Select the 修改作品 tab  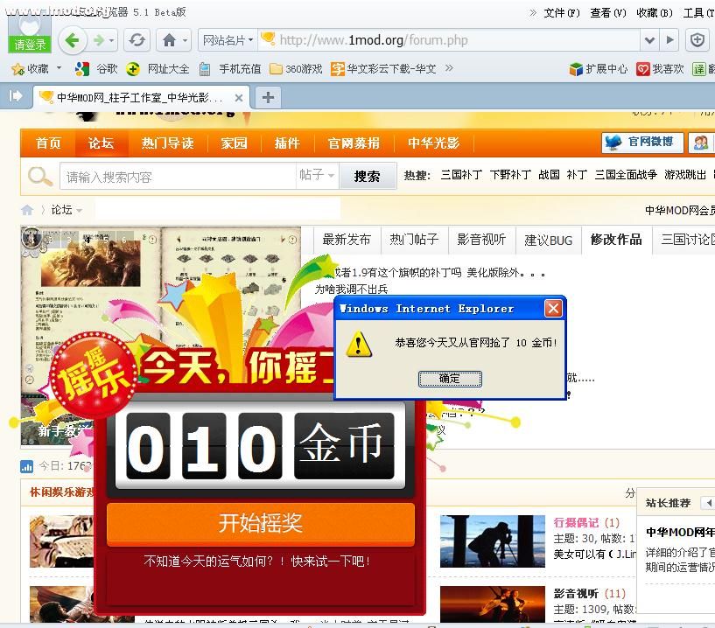point(616,239)
